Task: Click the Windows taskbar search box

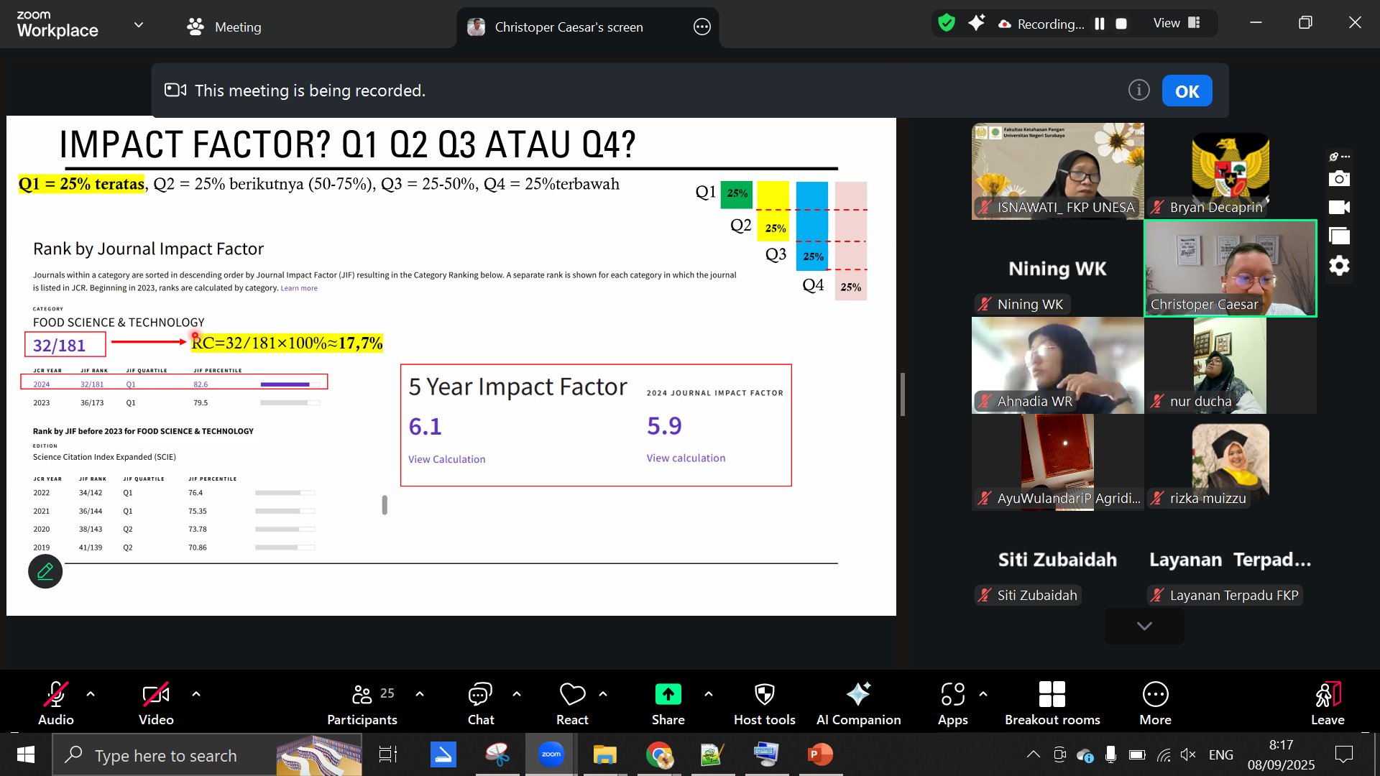Action: pos(165,755)
